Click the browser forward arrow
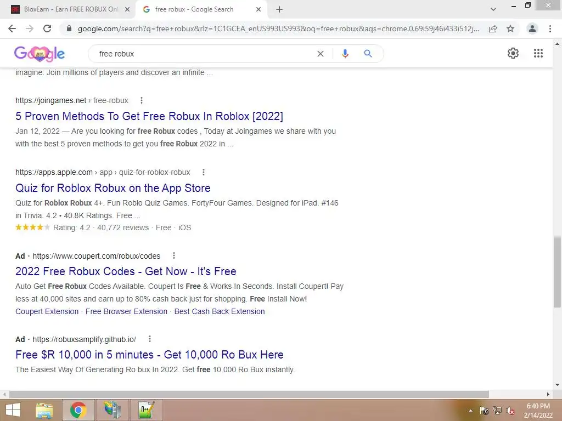 pos(30,29)
